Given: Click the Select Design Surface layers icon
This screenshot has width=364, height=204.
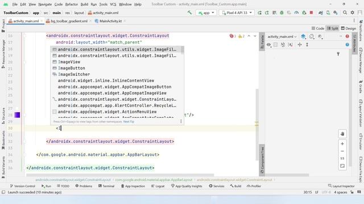Looking at the screenshot, I should coord(303,36).
